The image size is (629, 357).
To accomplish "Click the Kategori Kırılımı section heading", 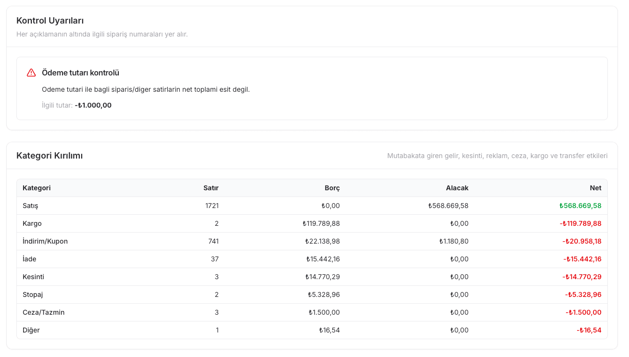I will click(50, 156).
